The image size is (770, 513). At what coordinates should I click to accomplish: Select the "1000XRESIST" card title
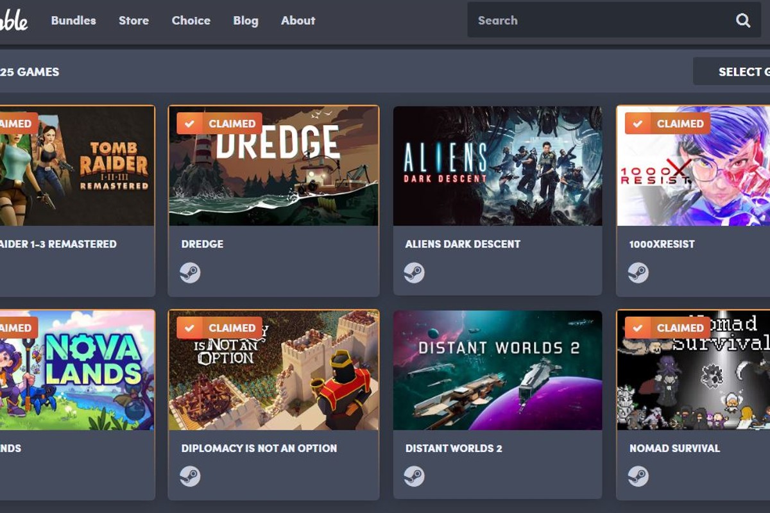click(662, 244)
